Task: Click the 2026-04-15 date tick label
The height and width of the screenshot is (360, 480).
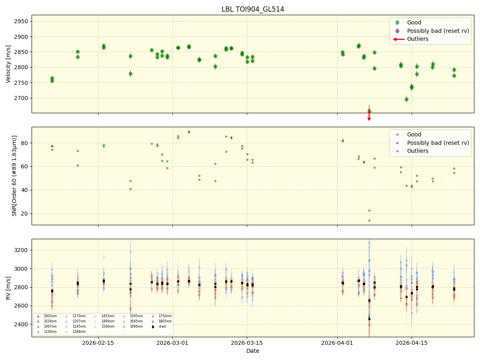Action: [x=412, y=343]
